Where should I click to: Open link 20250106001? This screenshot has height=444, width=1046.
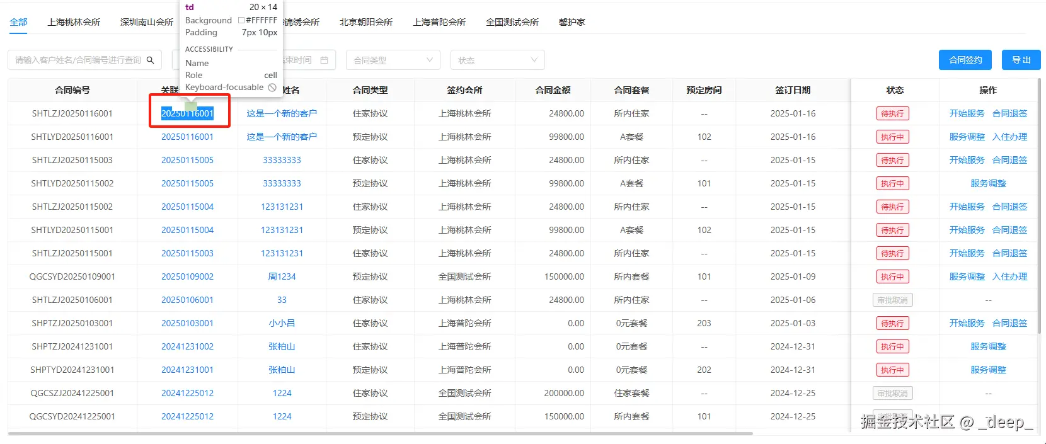coord(187,300)
